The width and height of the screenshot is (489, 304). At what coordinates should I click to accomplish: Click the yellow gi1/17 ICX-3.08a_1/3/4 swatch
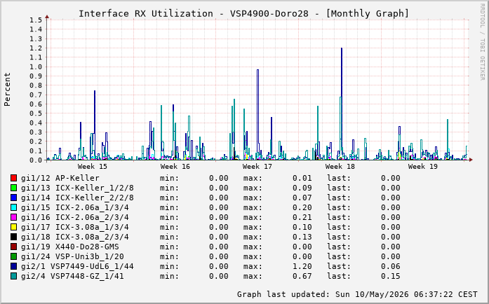click(13, 227)
